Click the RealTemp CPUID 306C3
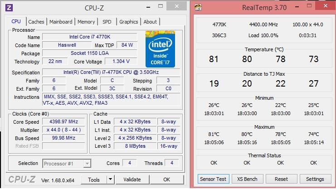336x189 pixels. pos(219,35)
